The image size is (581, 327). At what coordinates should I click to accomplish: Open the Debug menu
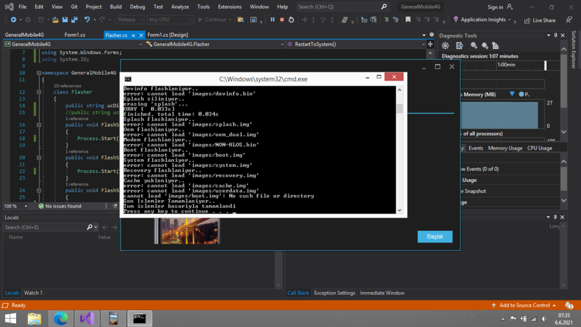137,6
